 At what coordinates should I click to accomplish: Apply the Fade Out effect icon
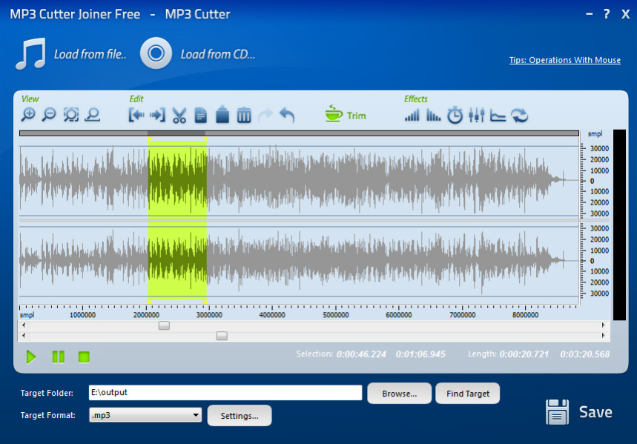[433, 116]
